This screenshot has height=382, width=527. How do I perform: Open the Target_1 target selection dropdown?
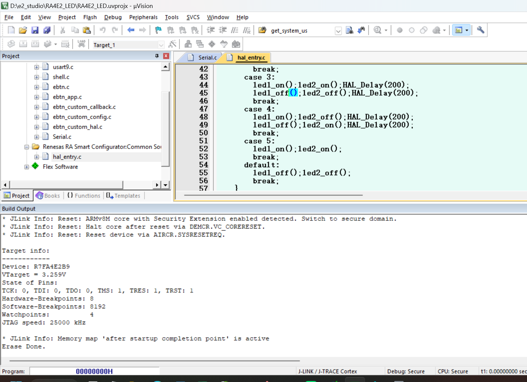(161, 45)
